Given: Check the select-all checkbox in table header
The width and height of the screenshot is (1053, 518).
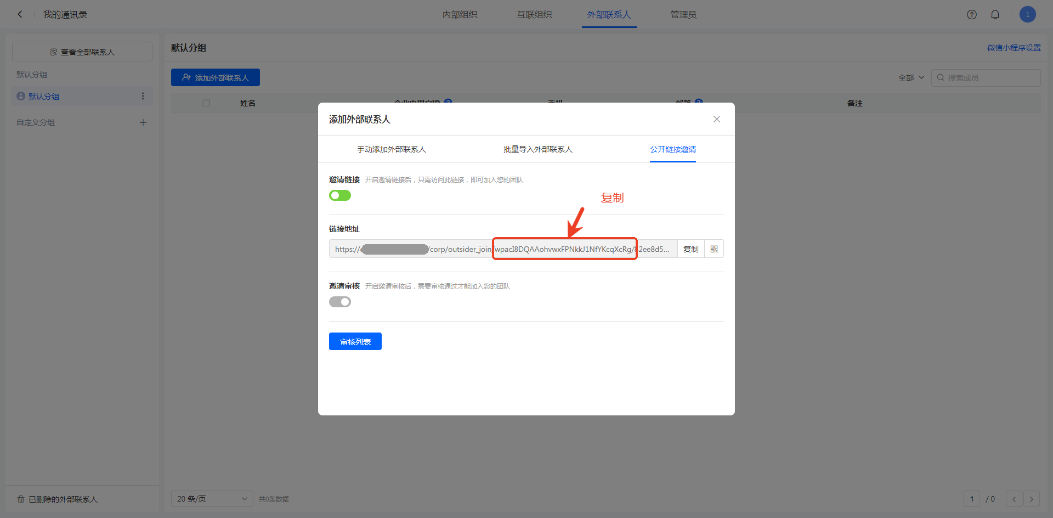Looking at the screenshot, I should point(206,103).
